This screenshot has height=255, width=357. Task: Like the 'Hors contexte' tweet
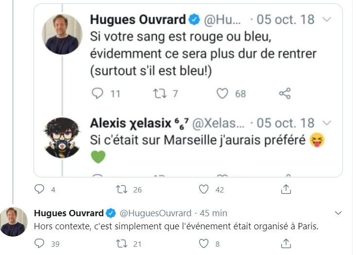[x=204, y=243]
